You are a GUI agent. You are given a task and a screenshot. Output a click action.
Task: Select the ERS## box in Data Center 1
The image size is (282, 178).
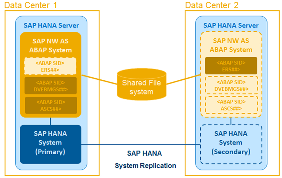pyautogui.click(x=51, y=66)
